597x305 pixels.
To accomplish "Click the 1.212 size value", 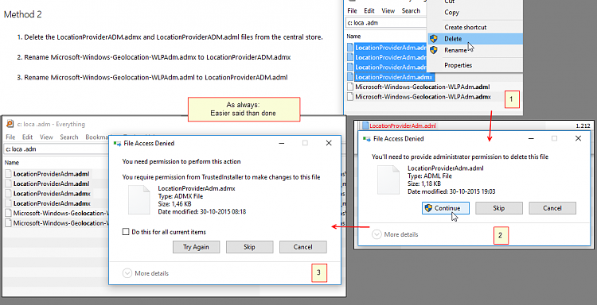I will click(583, 125).
